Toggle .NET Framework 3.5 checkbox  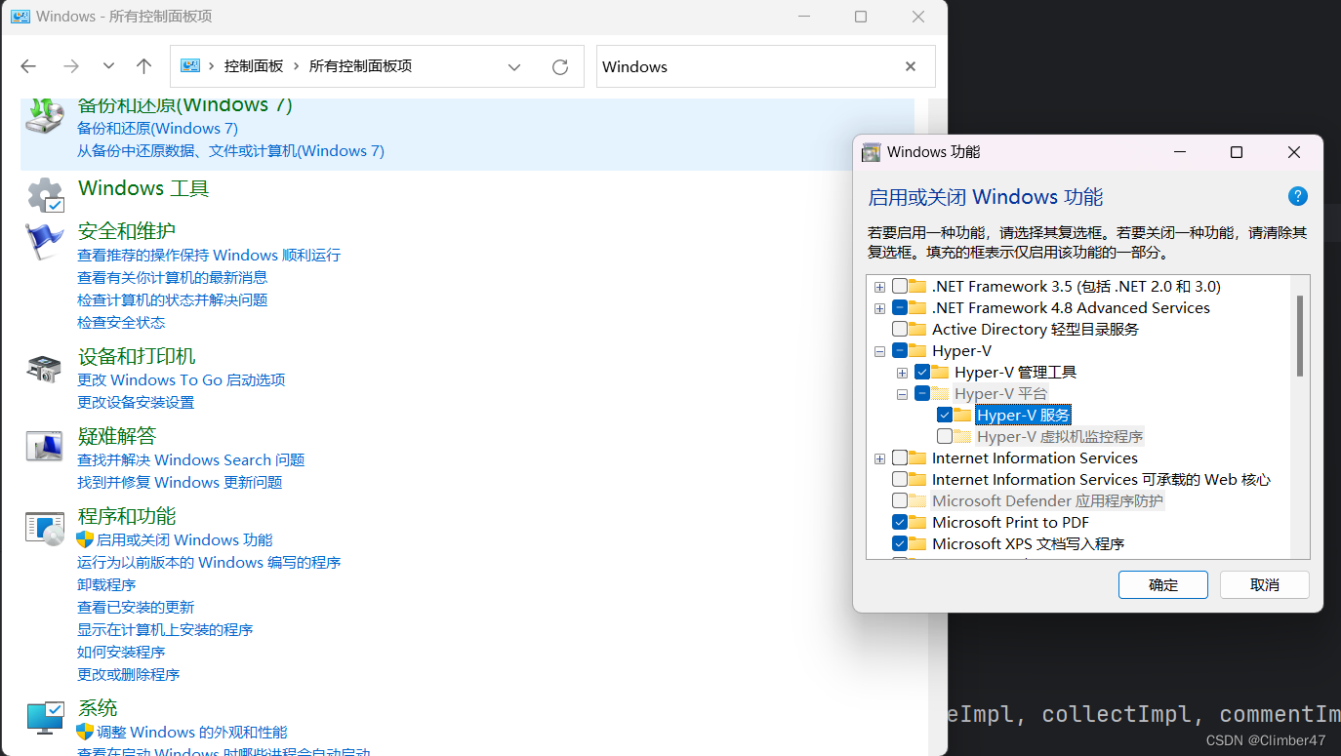(x=900, y=287)
